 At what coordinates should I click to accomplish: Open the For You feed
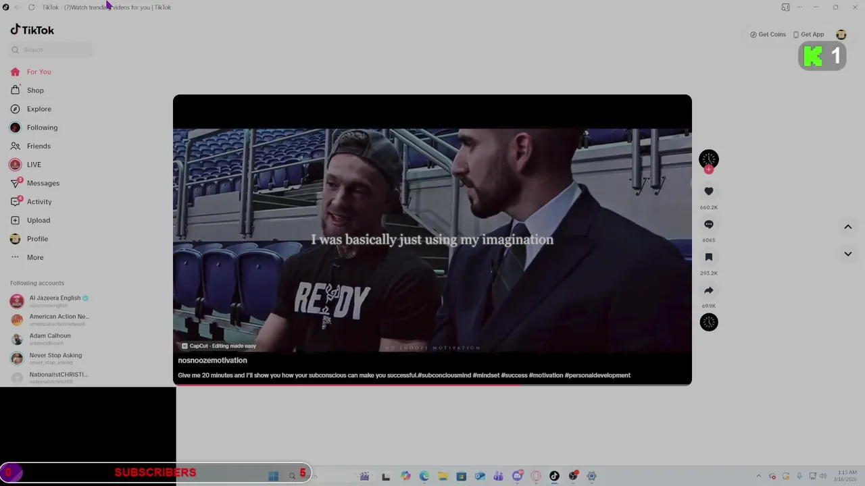pyautogui.click(x=39, y=72)
